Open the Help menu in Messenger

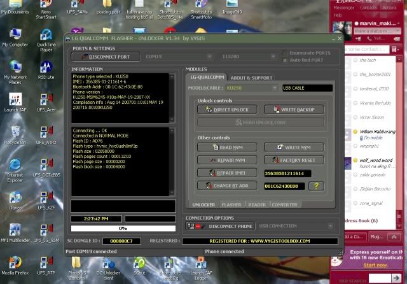pyautogui.click(x=338, y=15)
